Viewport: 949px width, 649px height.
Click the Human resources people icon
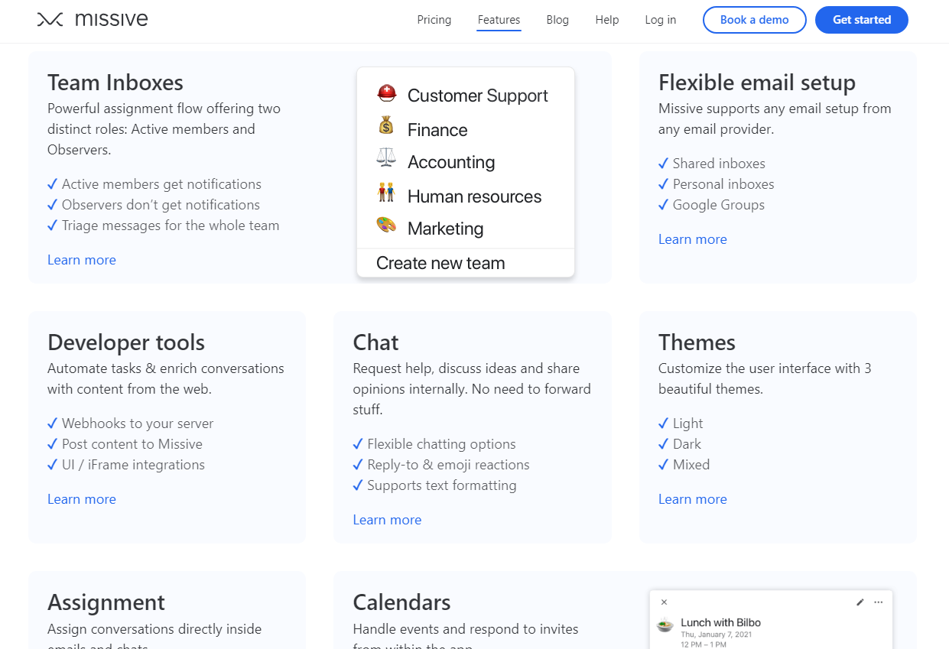(387, 193)
